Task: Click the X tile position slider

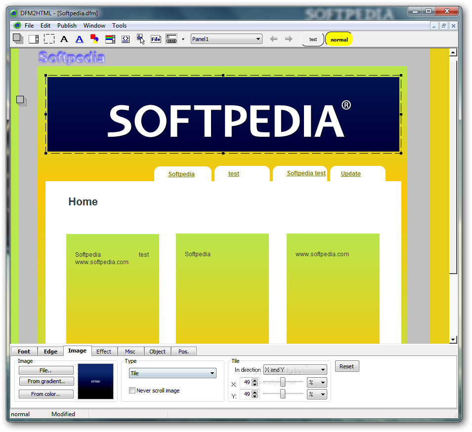Action: pos(283,382)
